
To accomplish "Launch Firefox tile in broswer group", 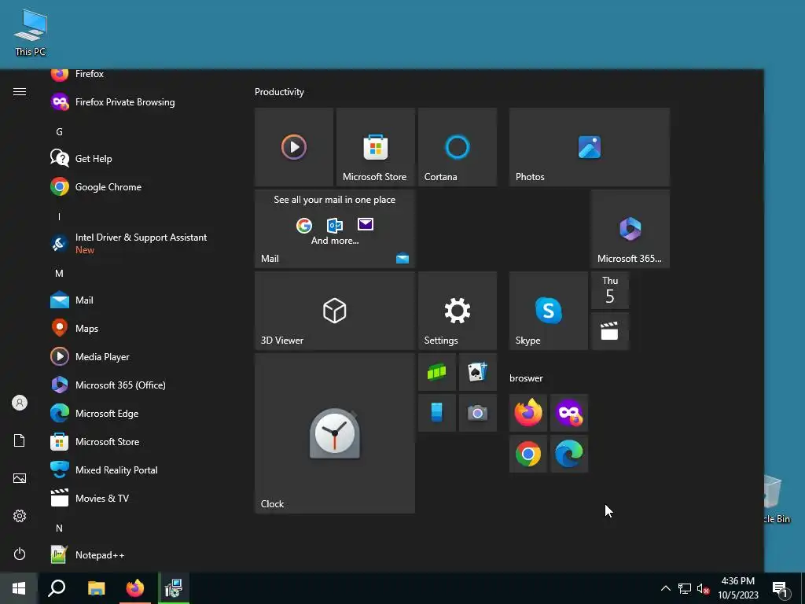I will (527, 413).
